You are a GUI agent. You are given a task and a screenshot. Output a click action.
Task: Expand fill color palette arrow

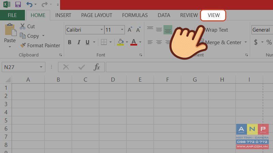pos(127,42)
